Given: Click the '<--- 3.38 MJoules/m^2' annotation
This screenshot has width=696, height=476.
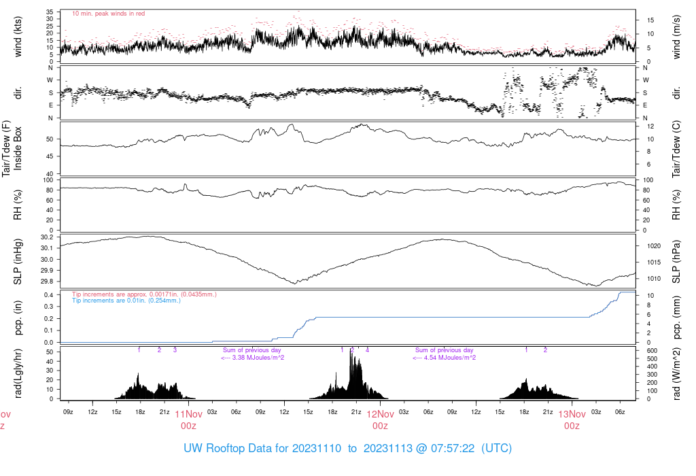Looking at the screenshot, I should tap(253, 358).
